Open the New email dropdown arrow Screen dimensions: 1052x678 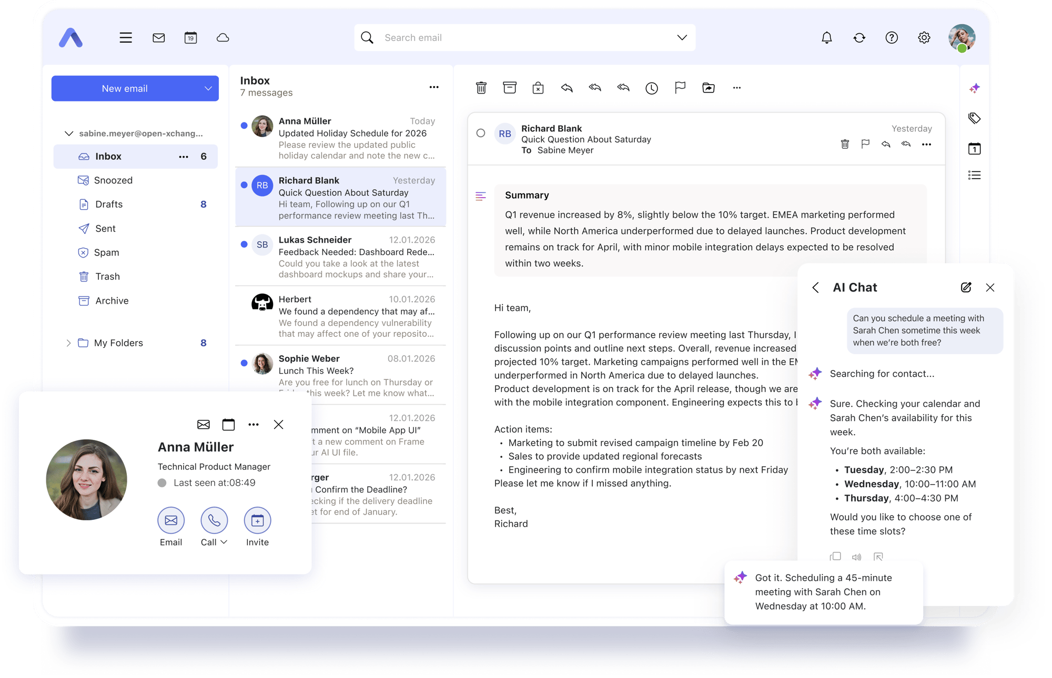[208, 88]
